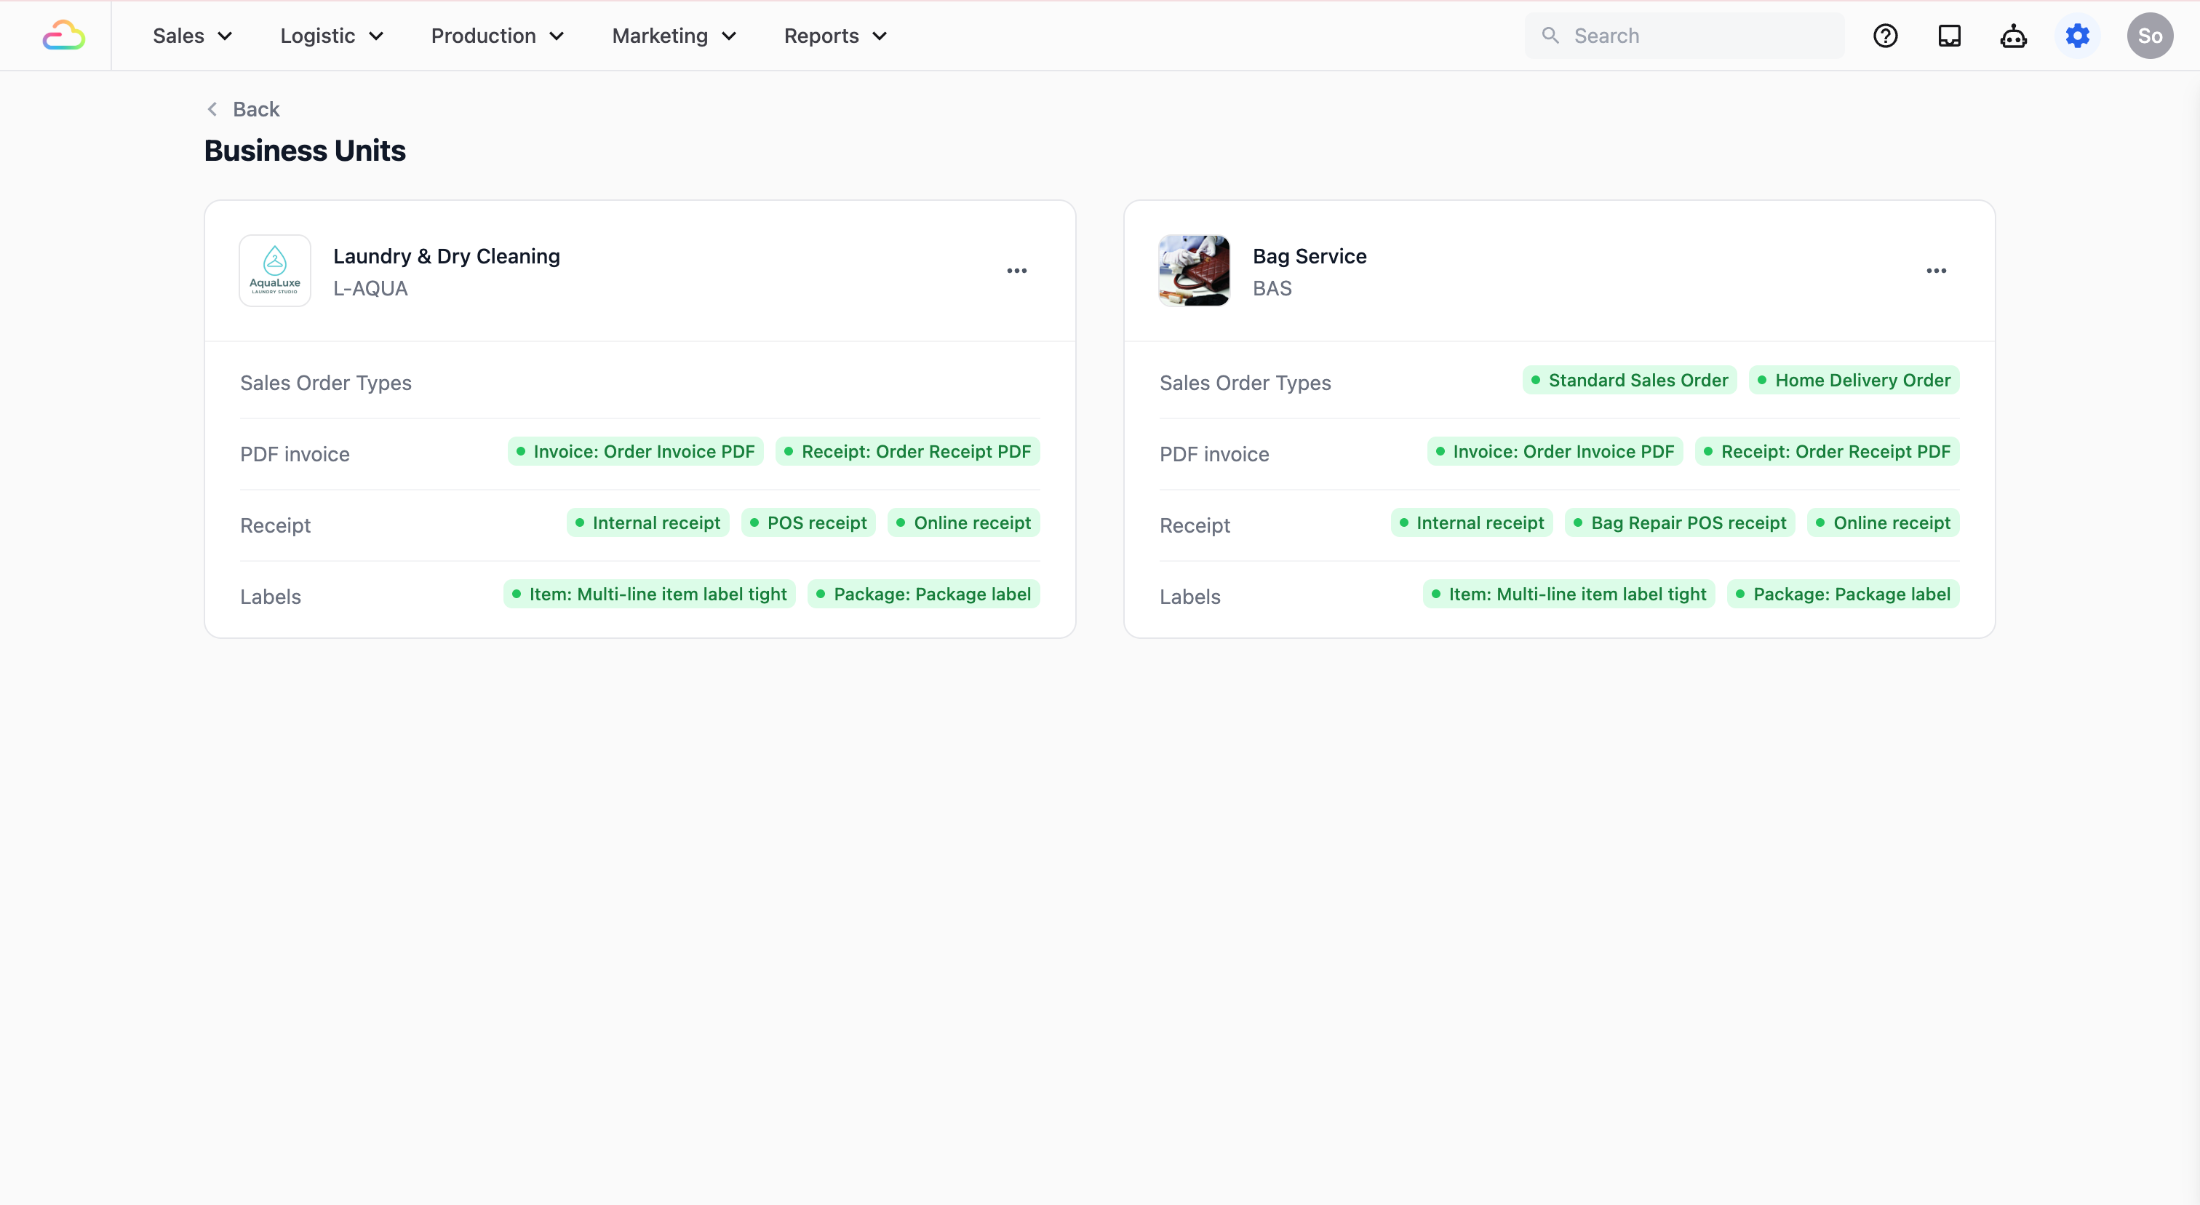
Task: Click the Bag Service photo thumbnail
Action: 1194,271
